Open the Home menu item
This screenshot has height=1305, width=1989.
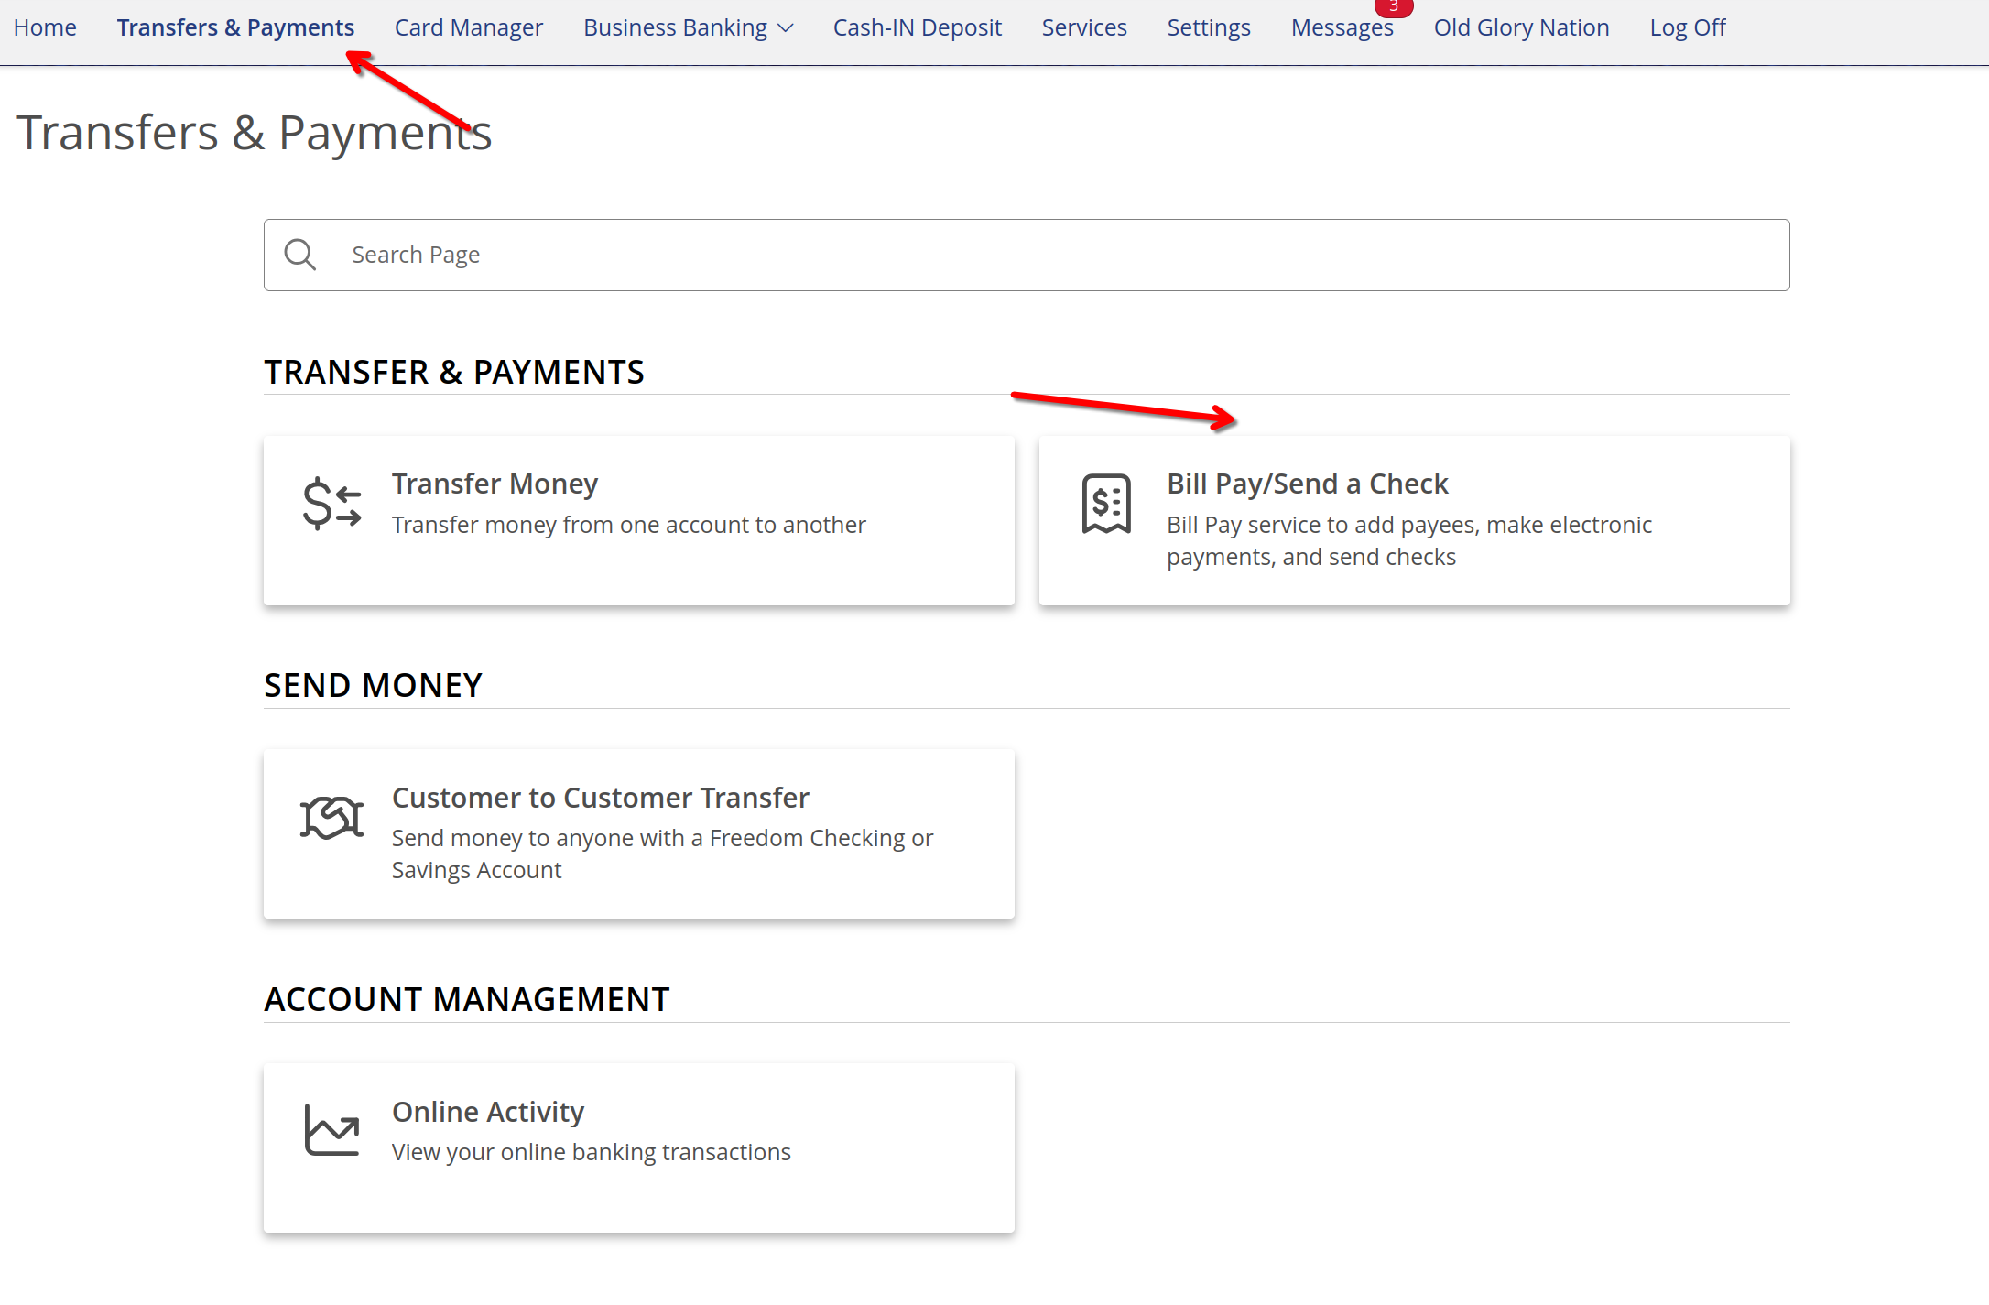click(45, 27)
